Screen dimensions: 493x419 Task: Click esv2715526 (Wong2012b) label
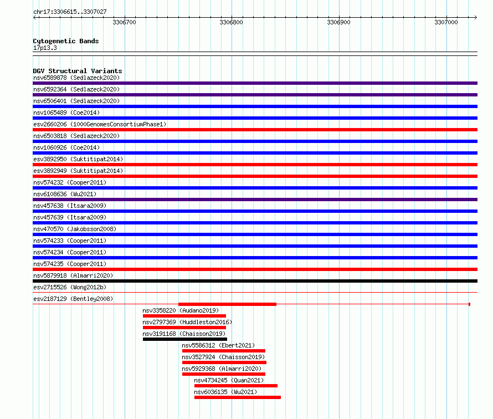click(70, 287)
